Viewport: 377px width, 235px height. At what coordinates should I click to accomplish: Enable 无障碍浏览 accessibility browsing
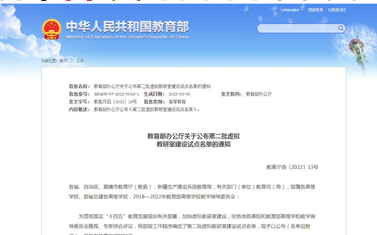(x=336, y=10)
